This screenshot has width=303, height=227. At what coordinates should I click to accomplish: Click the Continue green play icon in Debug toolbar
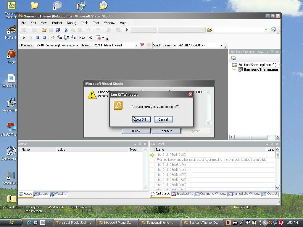(24, 38)
